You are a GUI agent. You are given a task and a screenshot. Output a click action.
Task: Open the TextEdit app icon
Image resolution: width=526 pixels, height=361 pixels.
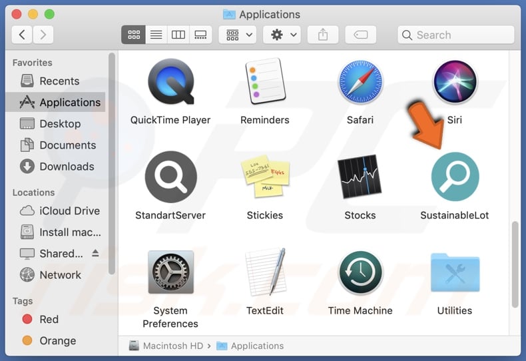point(265,272)
